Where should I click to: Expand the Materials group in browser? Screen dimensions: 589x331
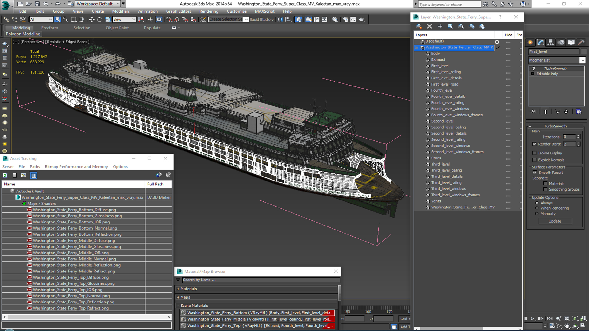(x=178, y=289)
